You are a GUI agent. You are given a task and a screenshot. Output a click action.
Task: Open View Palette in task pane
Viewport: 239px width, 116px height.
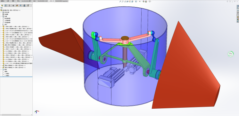(x=238, y=12)
